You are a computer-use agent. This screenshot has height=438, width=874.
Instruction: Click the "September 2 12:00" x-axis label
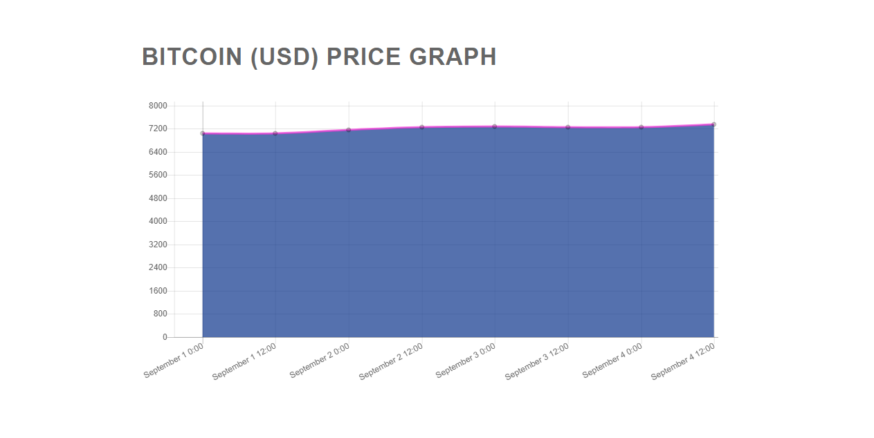tap(391, 361)
